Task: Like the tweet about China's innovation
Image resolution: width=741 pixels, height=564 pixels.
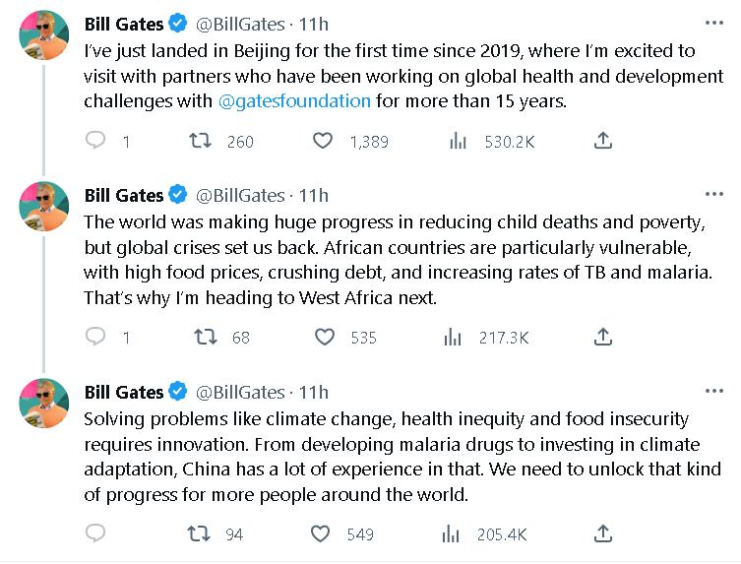Action: pyautogui.click(x=321, y=533)
